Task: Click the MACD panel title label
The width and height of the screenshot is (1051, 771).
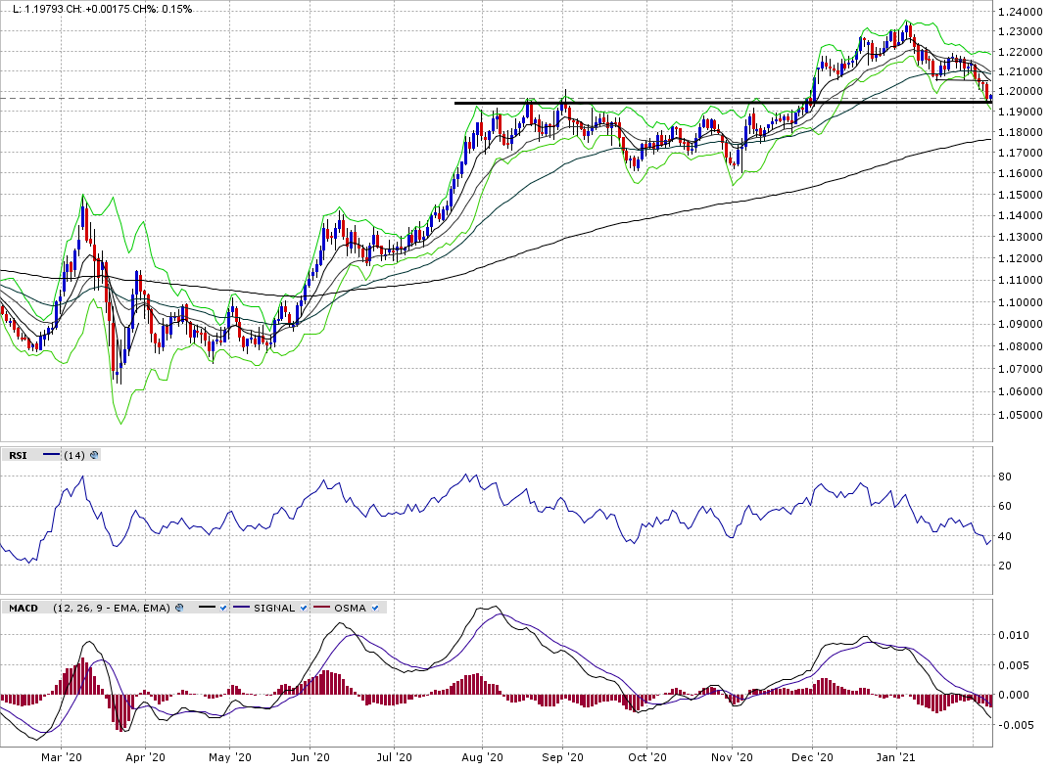Action: pos(24,608)
